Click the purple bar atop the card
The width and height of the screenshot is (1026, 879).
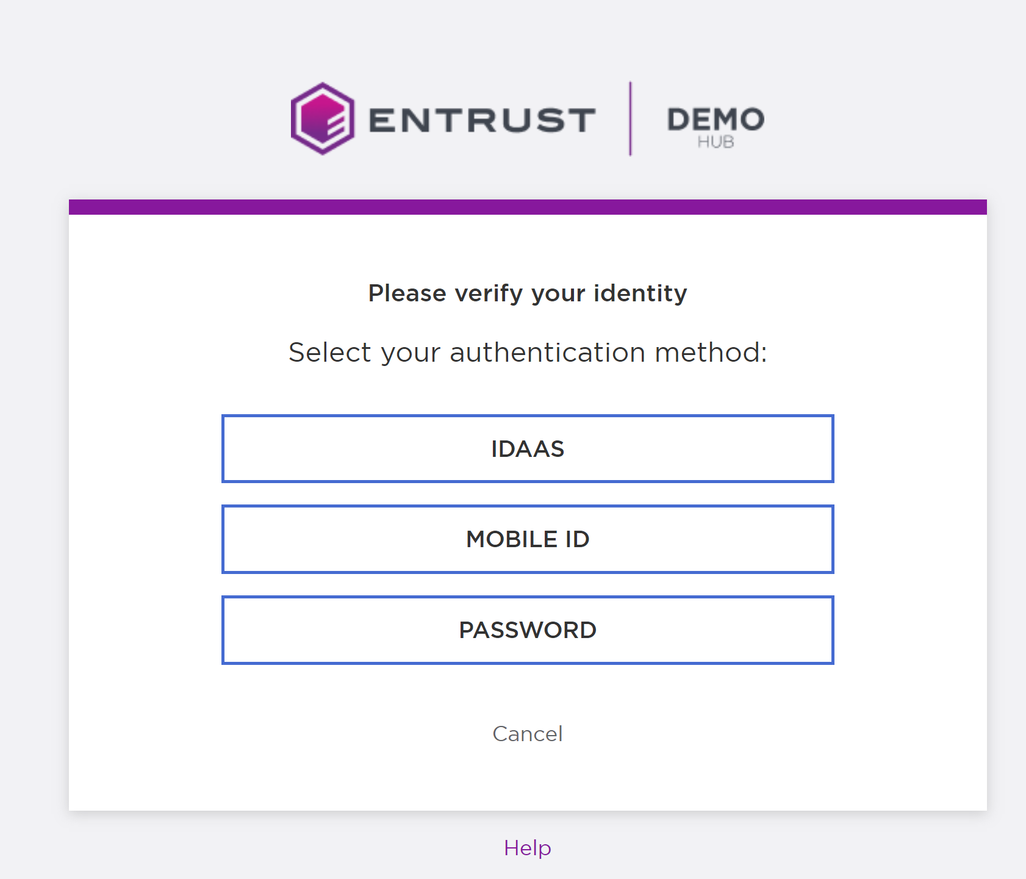pyautogui.click(x=528, y=207)
